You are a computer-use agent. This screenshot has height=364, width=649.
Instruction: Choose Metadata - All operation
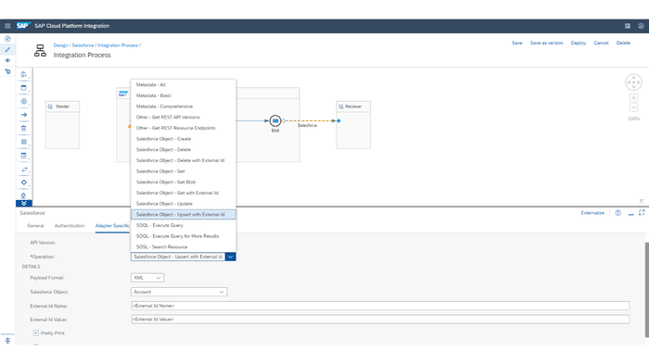[184, 85]
